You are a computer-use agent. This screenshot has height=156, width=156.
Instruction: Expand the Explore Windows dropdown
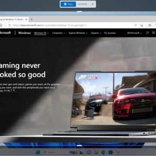[x=78, y=33]
